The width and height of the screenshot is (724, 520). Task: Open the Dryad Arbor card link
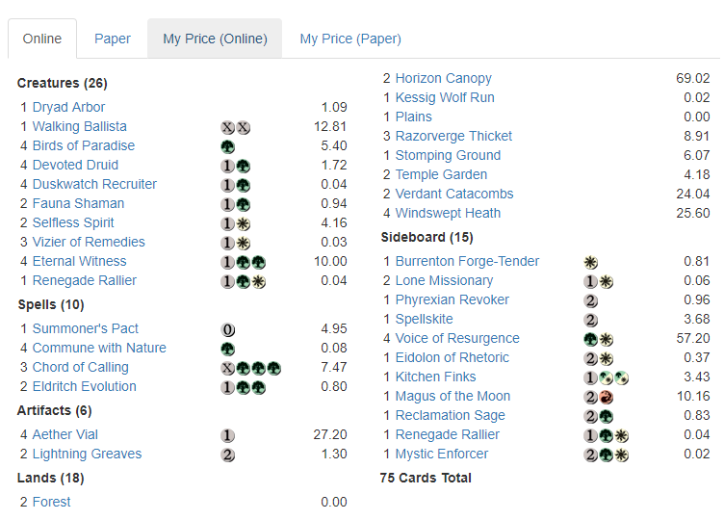68,107
